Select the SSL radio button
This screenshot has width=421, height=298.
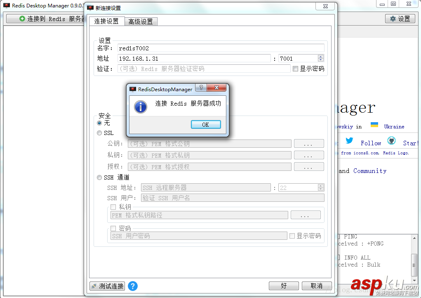(99, 133)
